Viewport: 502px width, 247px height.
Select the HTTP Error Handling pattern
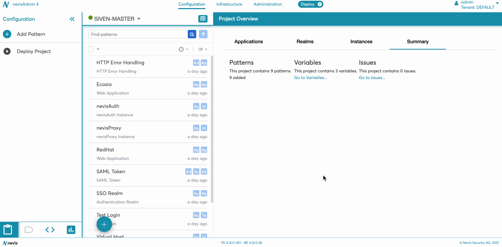(148, 67)
